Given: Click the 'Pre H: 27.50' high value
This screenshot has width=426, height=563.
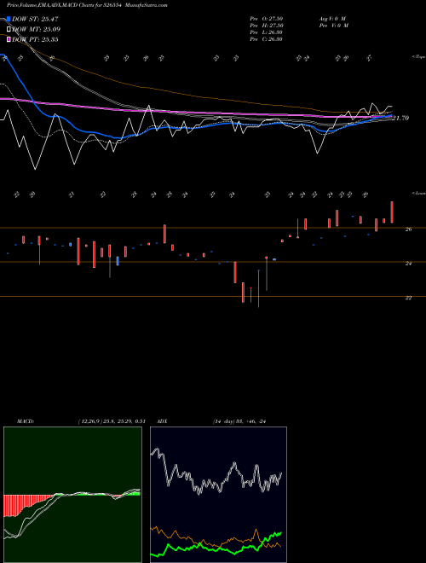Looking at the screenshot, I should [x=267, y=26].
